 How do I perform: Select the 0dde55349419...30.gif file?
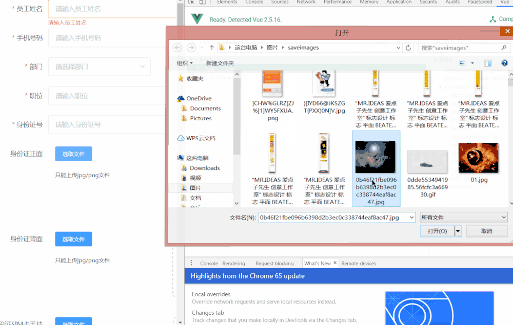click(427, 174)
